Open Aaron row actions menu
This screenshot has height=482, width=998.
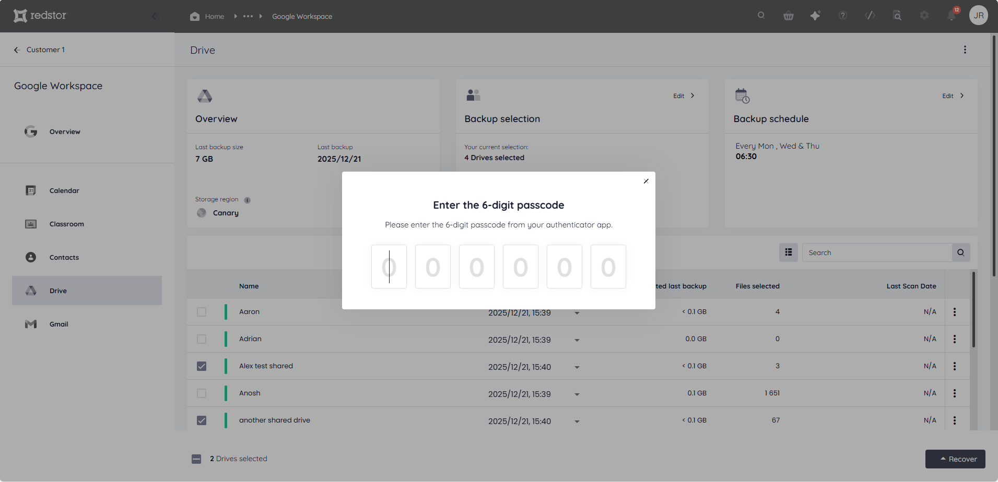click(955, 312)
